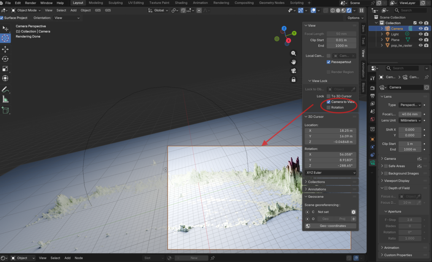Toggle camera view with camera icon

[x=294, y=71]
